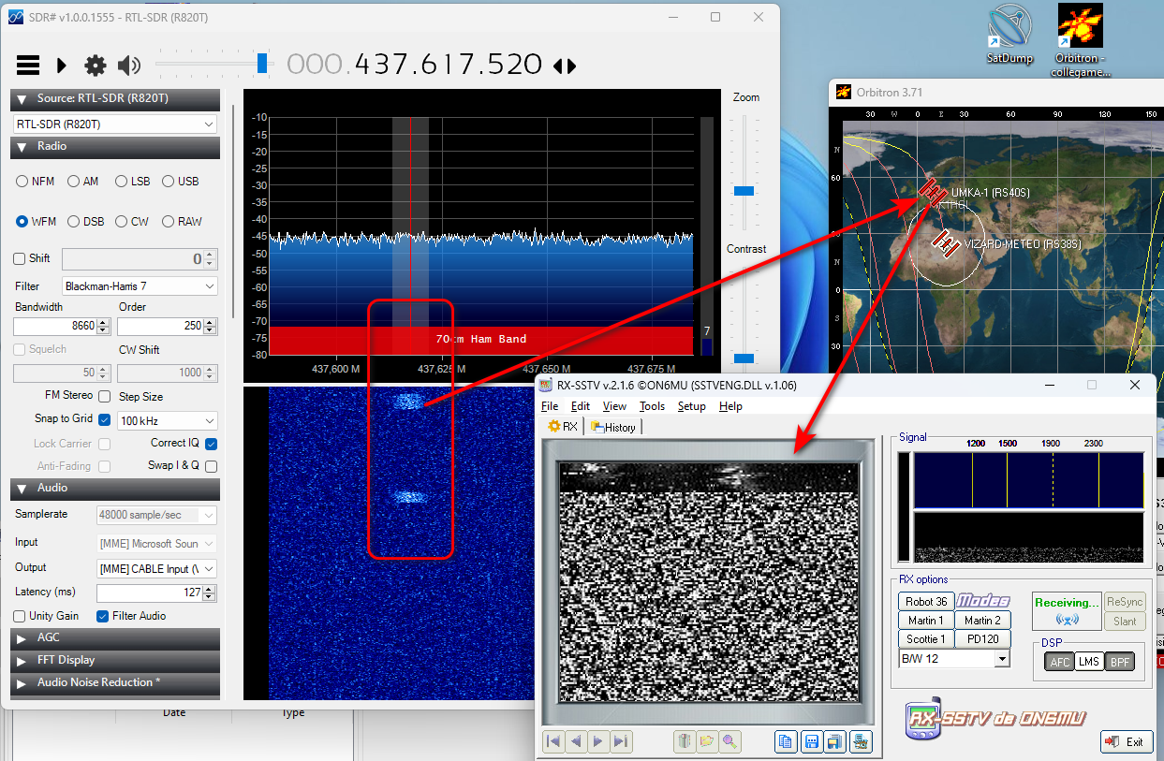Open the Setup menu in RX-SSTV
This screenshot has height=761, width=1164.
[x=691, y=406]
